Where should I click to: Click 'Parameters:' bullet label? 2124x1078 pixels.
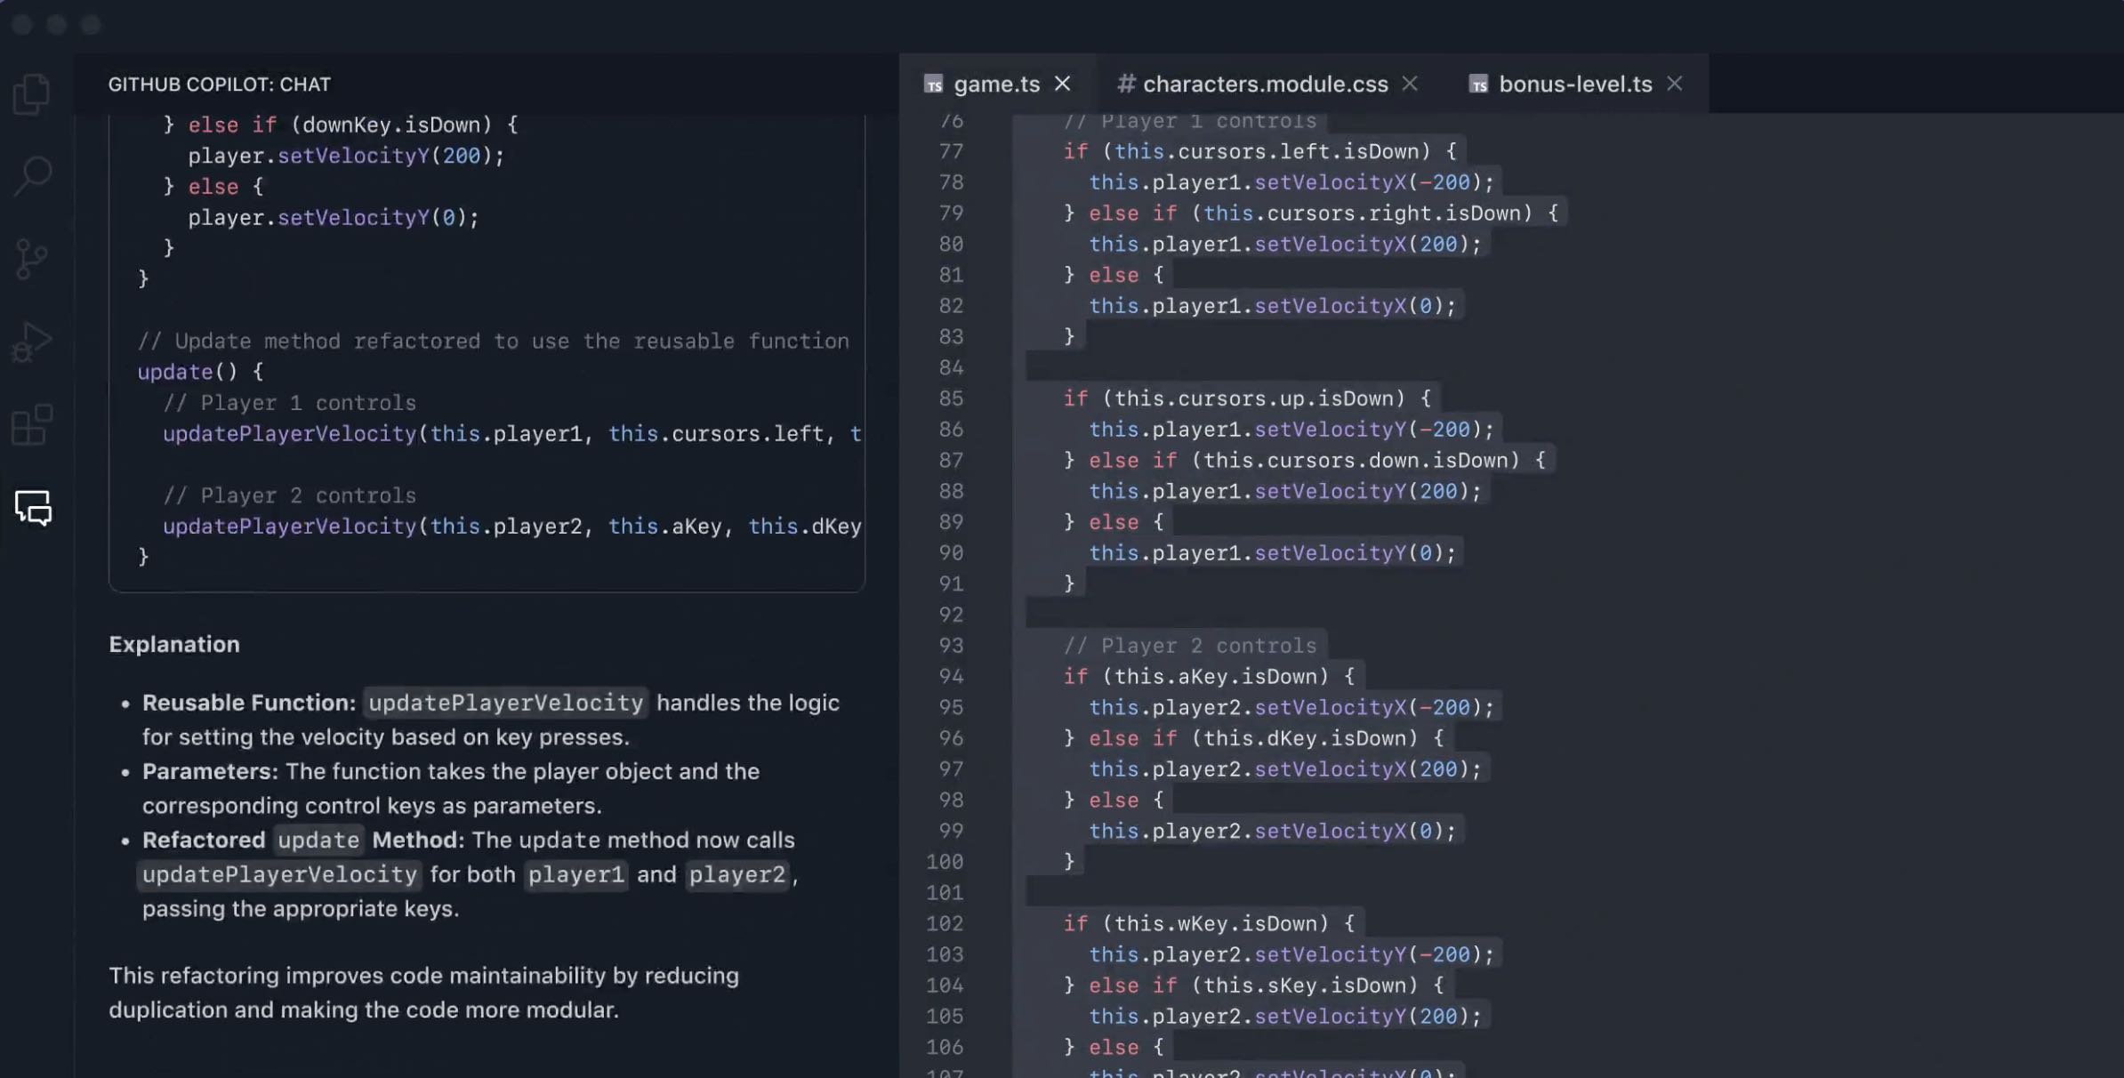[210, 771]
